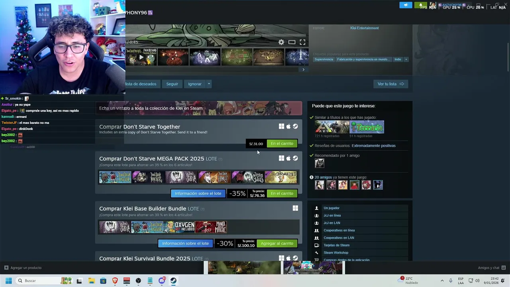Click taskbar volume icon

477,281
